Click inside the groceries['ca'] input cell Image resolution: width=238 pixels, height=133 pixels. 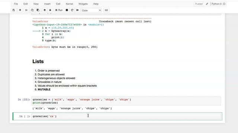(126, 116)
